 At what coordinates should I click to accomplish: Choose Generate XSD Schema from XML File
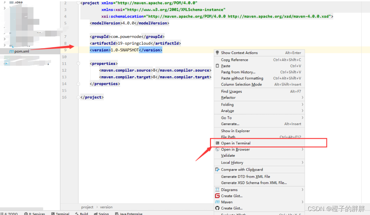[x=259, y=183]
